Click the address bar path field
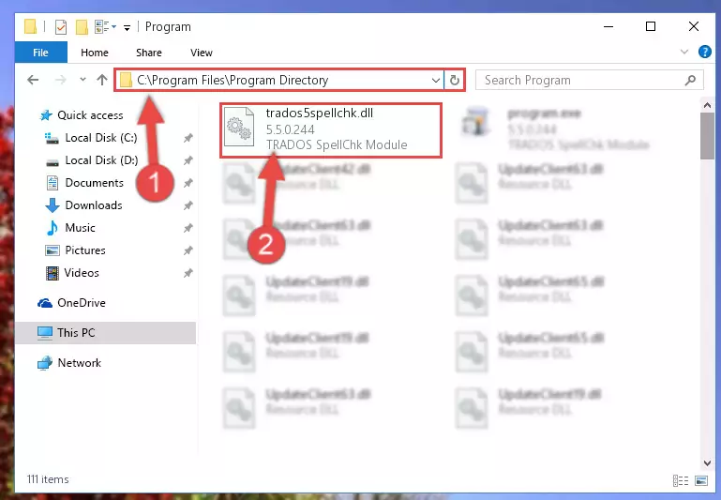This screenshot has width=721, height=500. click(279, 80)
